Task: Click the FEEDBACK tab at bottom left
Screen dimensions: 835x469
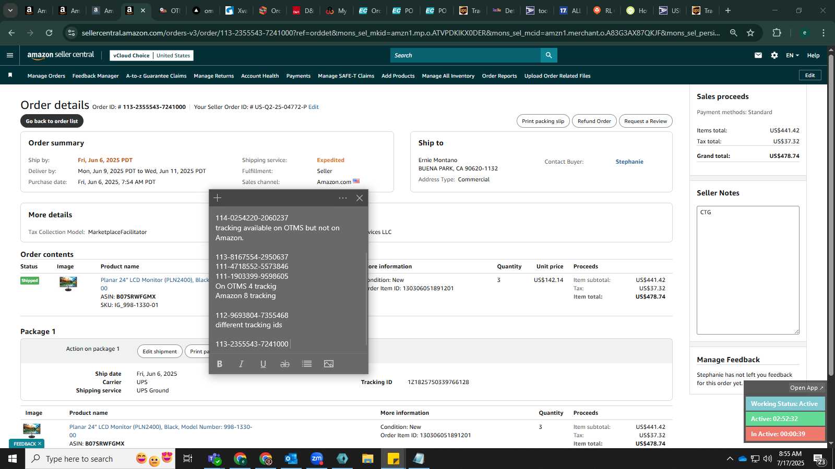Action: click(27, 443)
